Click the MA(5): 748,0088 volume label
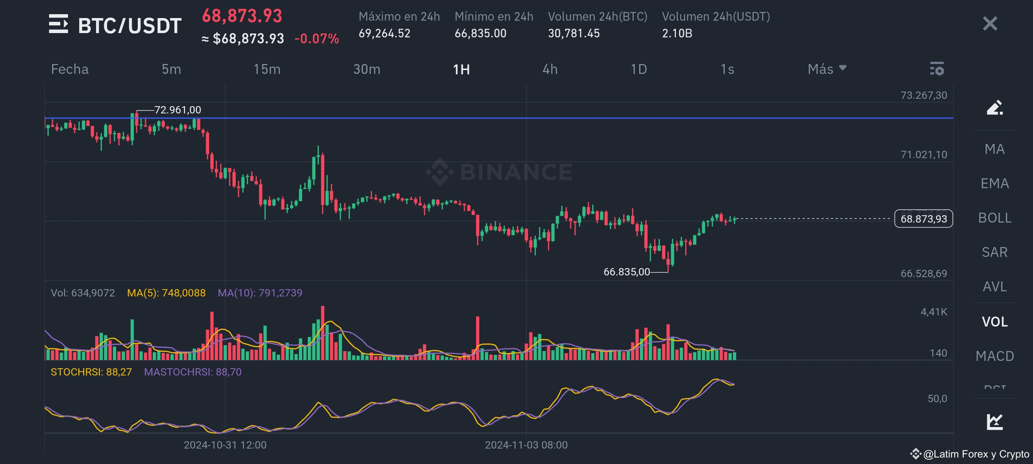The width and height of the screenshot is (1033, 464). (x=166, y=293)
